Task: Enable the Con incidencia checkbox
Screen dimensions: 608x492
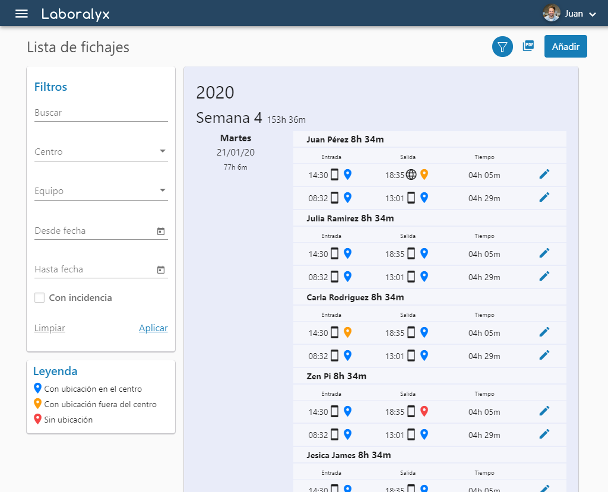Action: pos(40,298)
